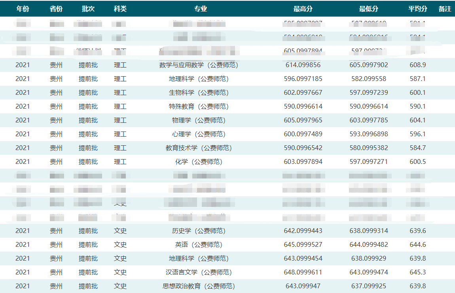Click the 580.0995382 lowest score cell
This screenshot has width=455, height=293.
tap(369, 148)
